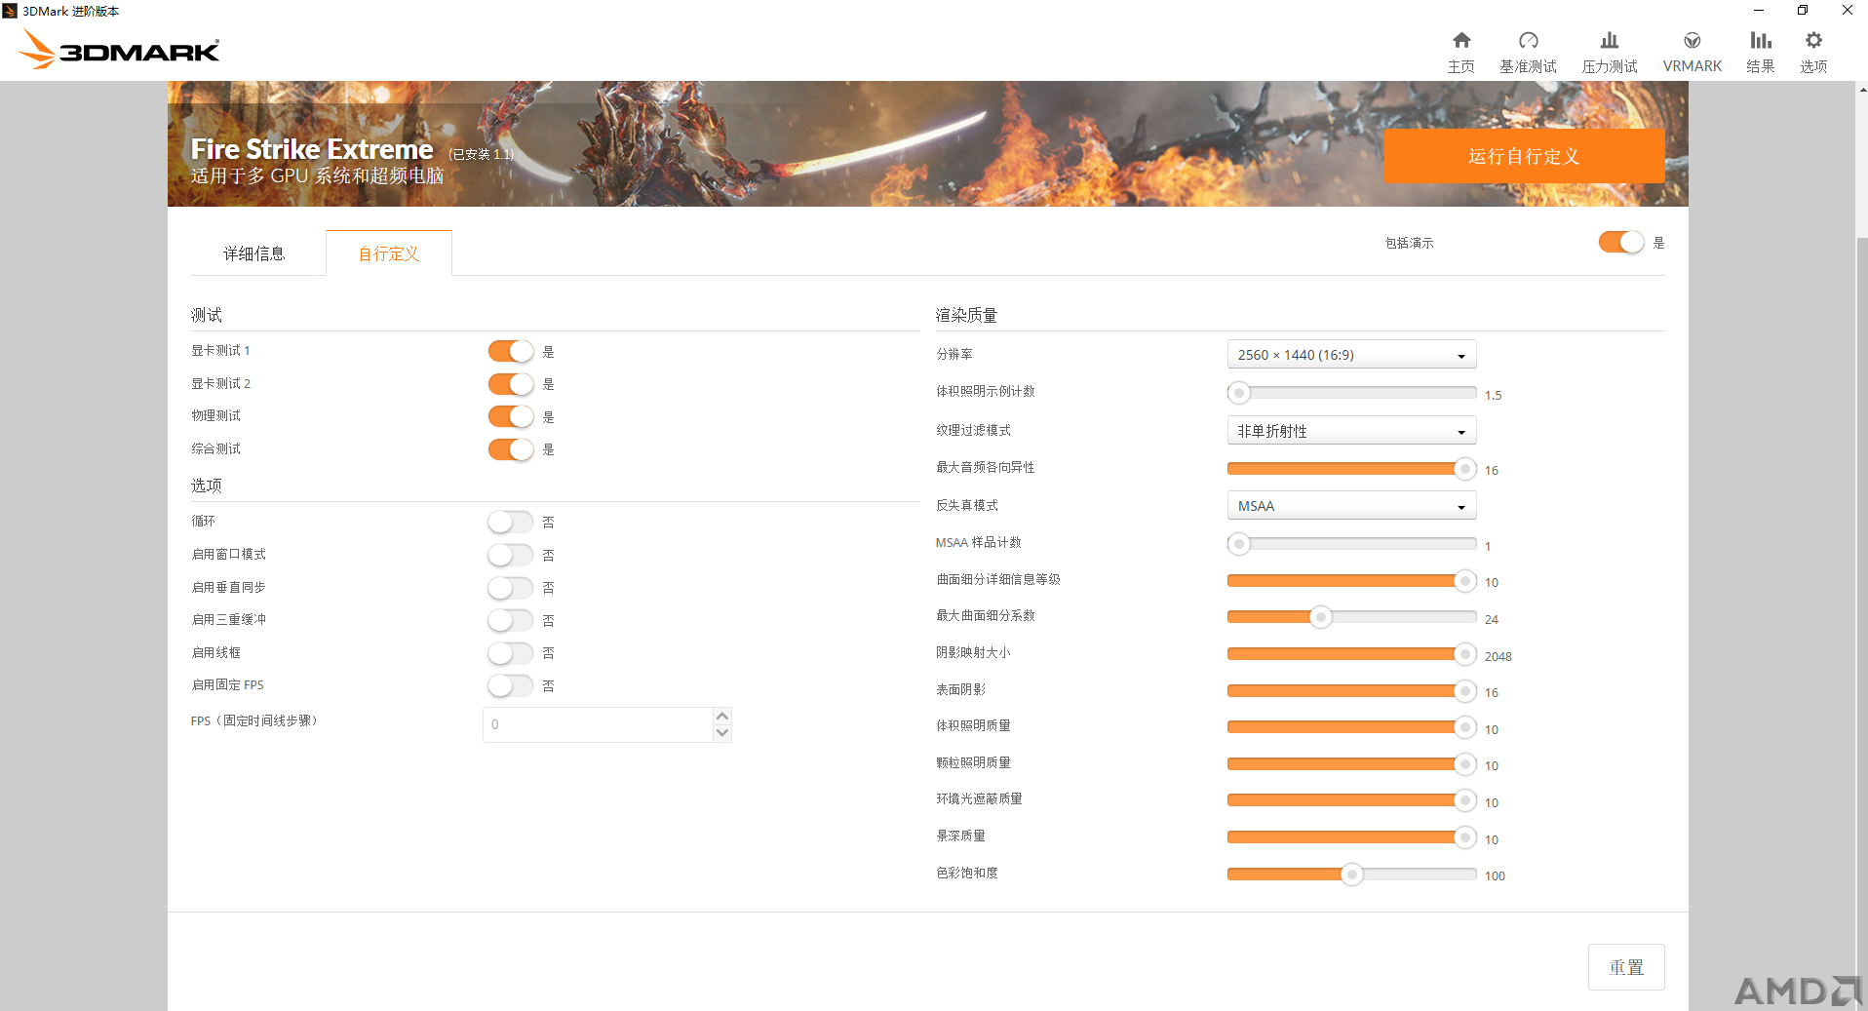Screen dimensions: 1868x1011
Task: Adjust the 体积照明质量 slider
Action: coord(1351,727)
